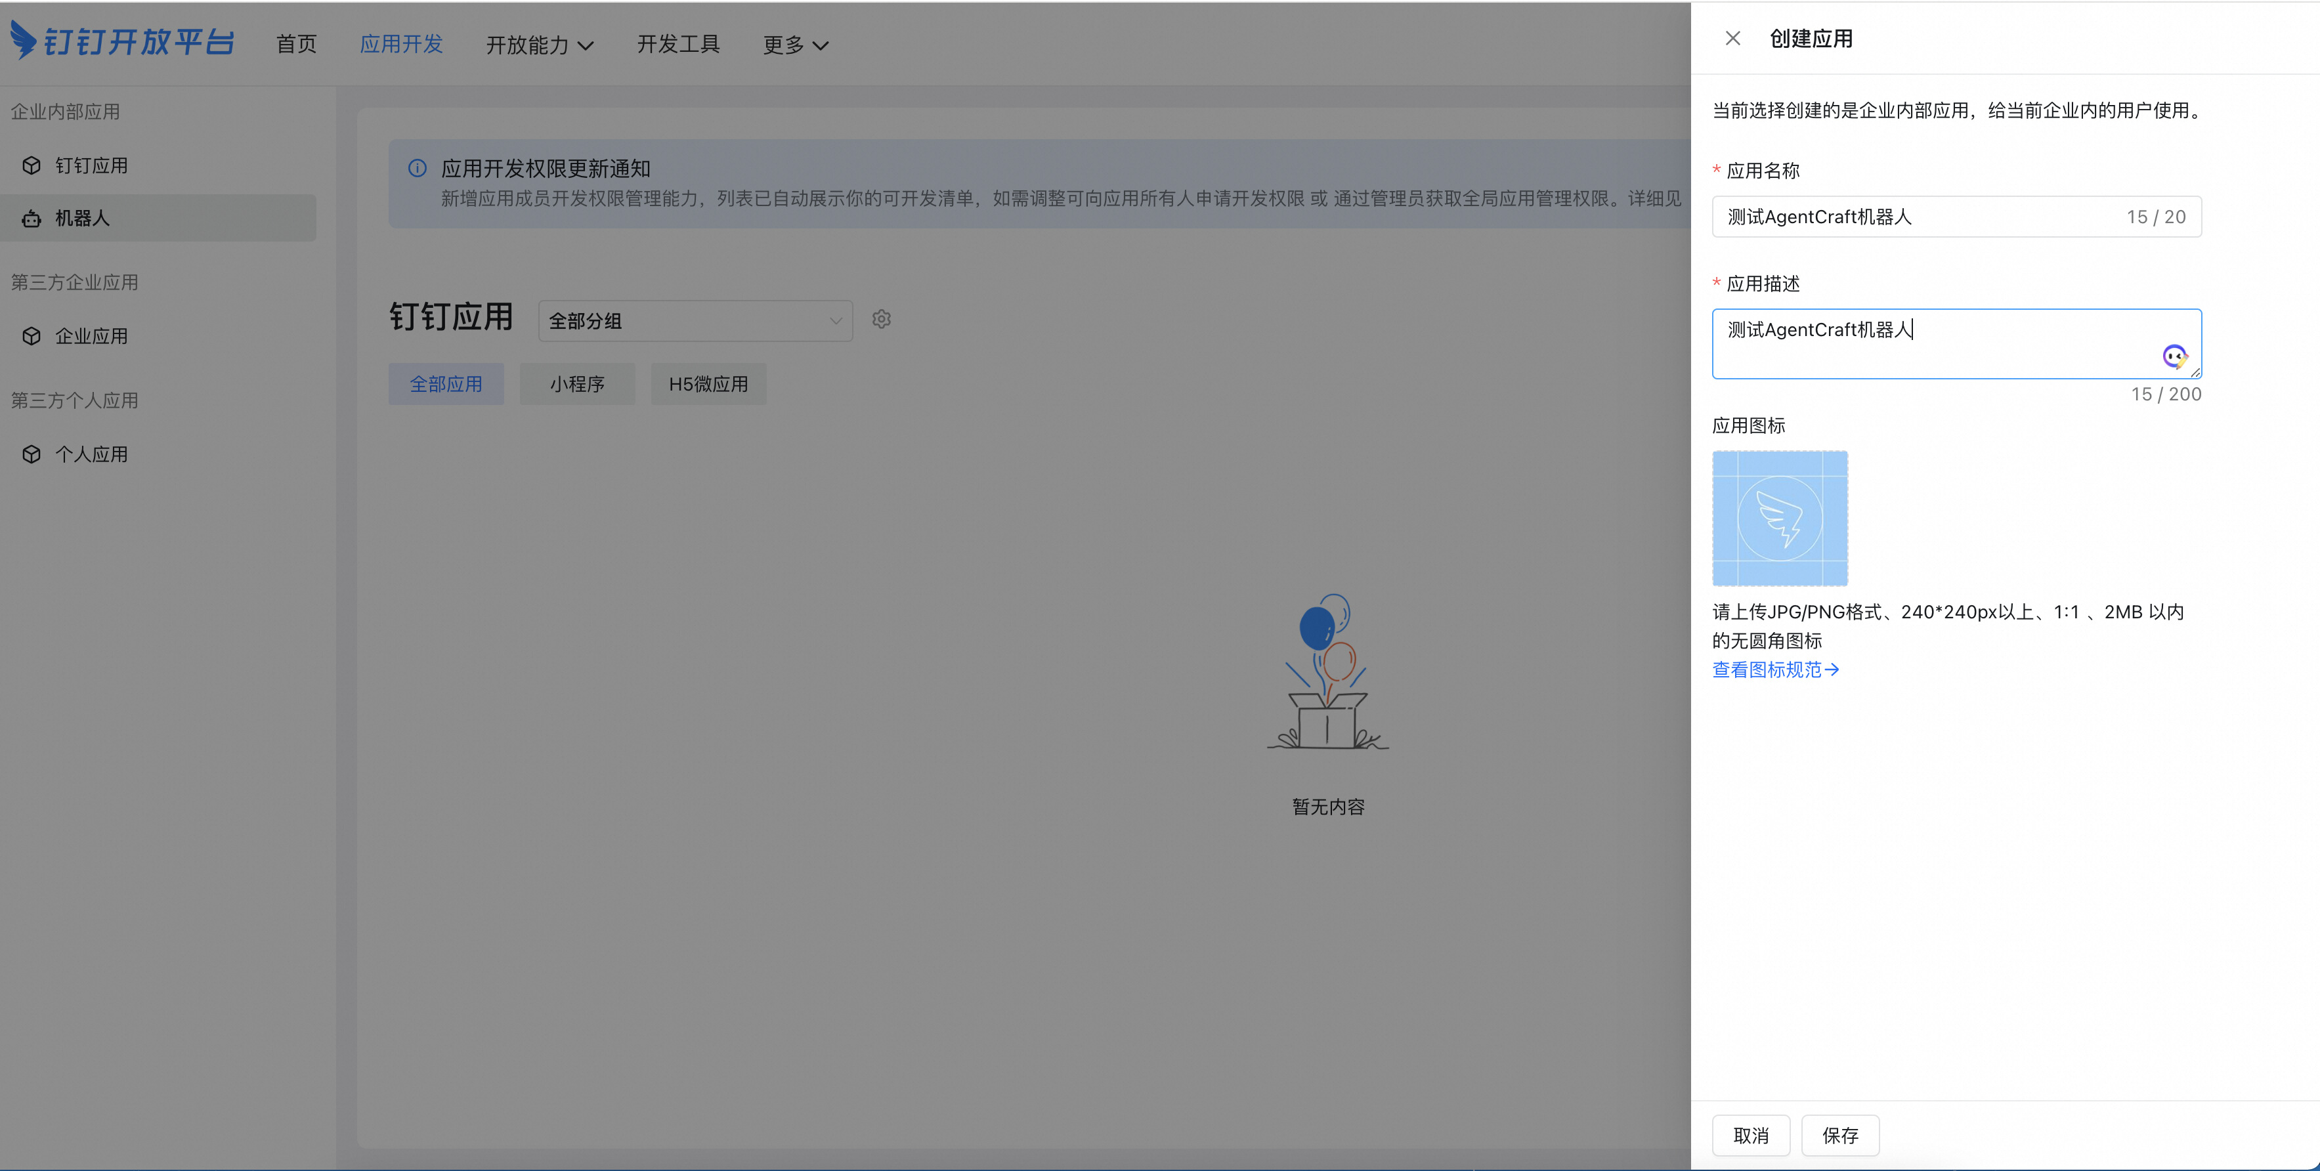Click the 应用描述 text area
This screenshot has width=2320, height=1171.
click(x=1956, y=343)
